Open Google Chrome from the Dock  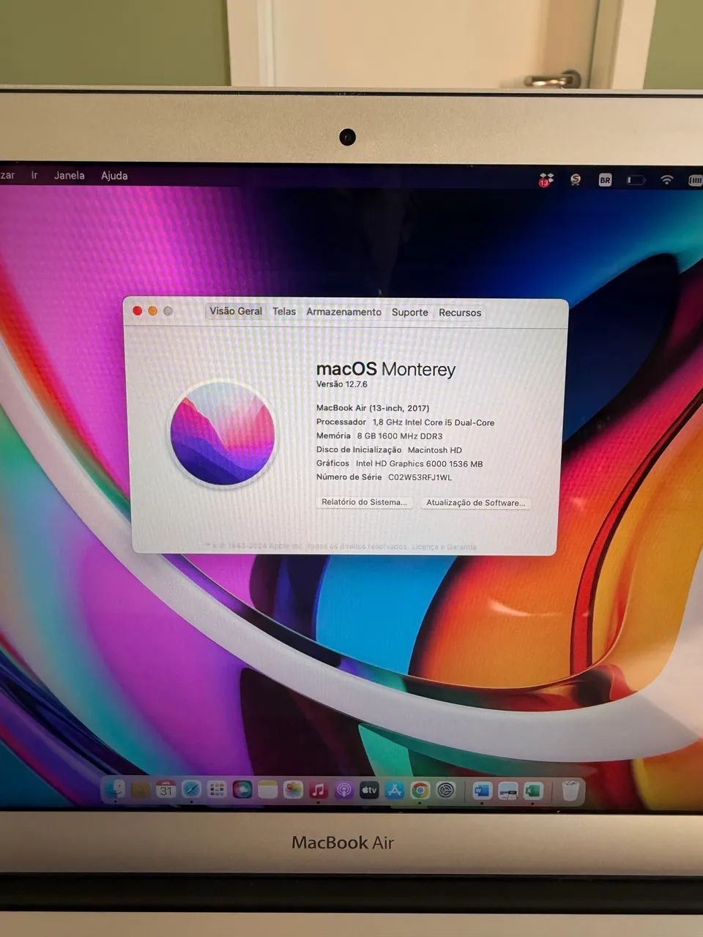(420, 791)
